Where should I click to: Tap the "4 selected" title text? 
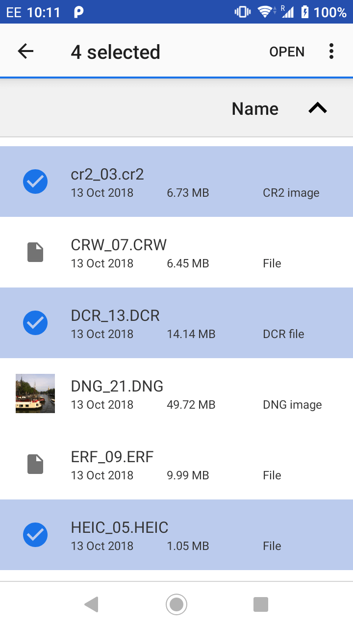click(x=115, y=52)
